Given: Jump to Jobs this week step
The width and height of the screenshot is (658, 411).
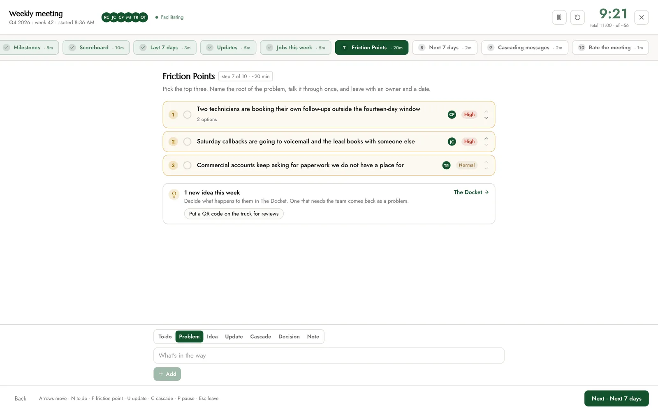Looking at the screenshot, I should point(296,48).
